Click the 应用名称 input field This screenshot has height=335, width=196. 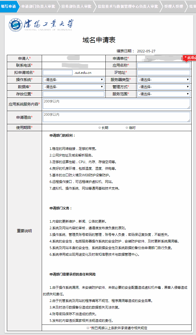point(164,65)
